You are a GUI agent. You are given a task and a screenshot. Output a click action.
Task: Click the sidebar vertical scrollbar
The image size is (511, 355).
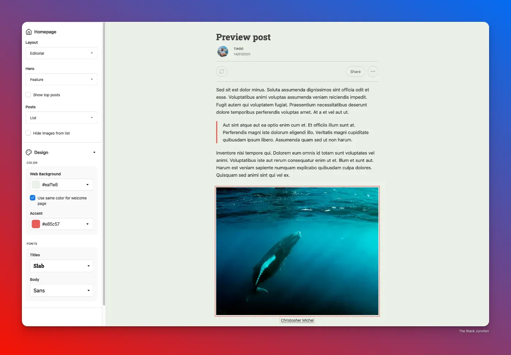104,164
